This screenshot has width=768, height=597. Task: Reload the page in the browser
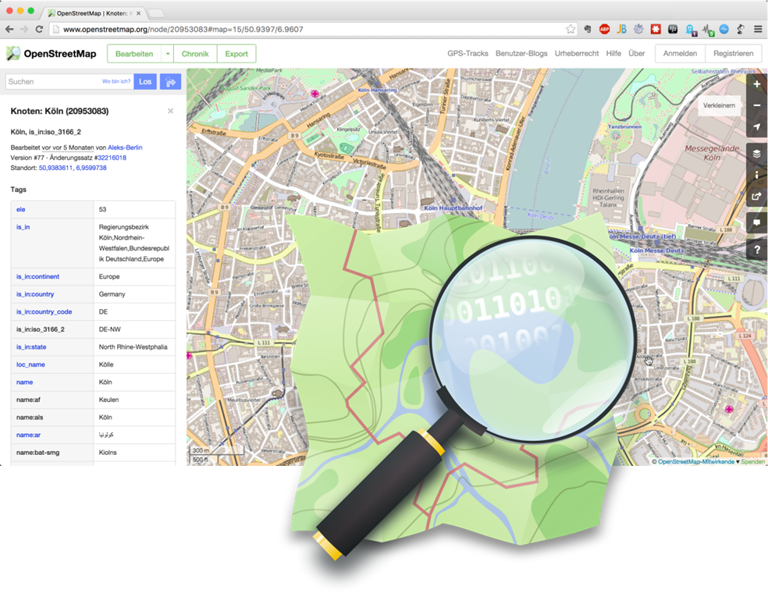click(x=39, y=30)
